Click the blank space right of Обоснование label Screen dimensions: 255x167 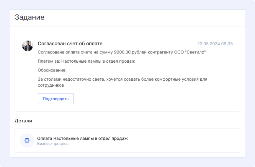148,70
